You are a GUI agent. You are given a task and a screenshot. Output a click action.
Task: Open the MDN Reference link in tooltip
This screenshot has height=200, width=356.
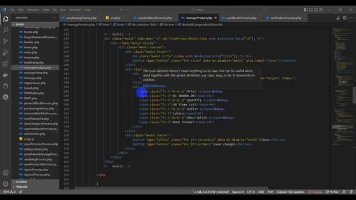point(154,86)
